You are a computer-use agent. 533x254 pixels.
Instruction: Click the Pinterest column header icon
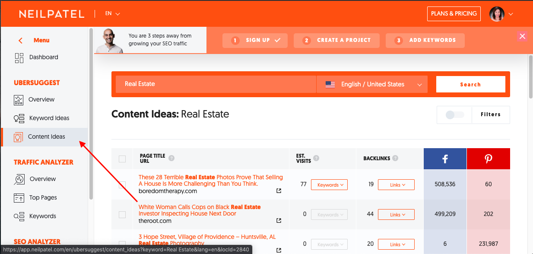point(489,159)
